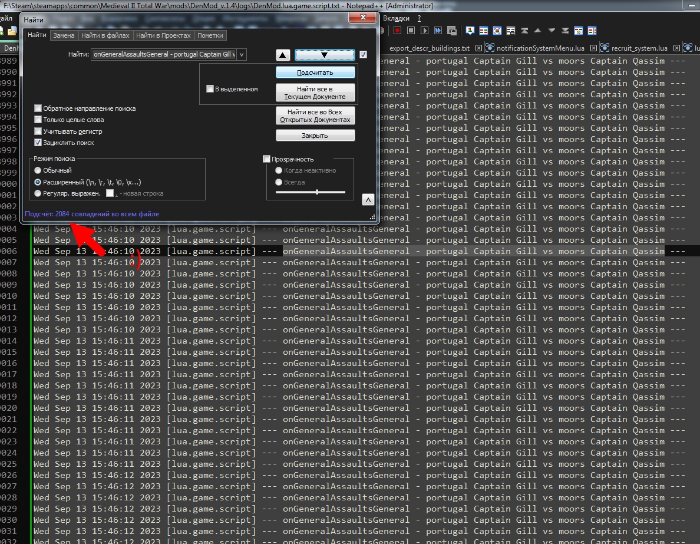Enable the 'Только целые слова' checkbox
This screenshot has height=544, width=700.
pyautogui.click(x=38, y=120)
